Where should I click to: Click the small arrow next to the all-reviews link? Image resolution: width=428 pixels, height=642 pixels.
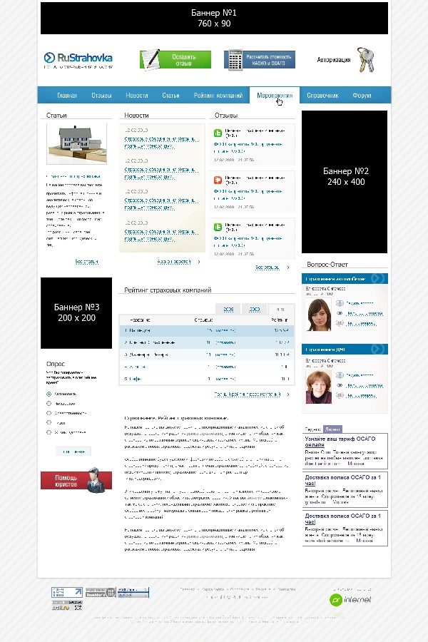pyautogui.click(x=288, y=267)
